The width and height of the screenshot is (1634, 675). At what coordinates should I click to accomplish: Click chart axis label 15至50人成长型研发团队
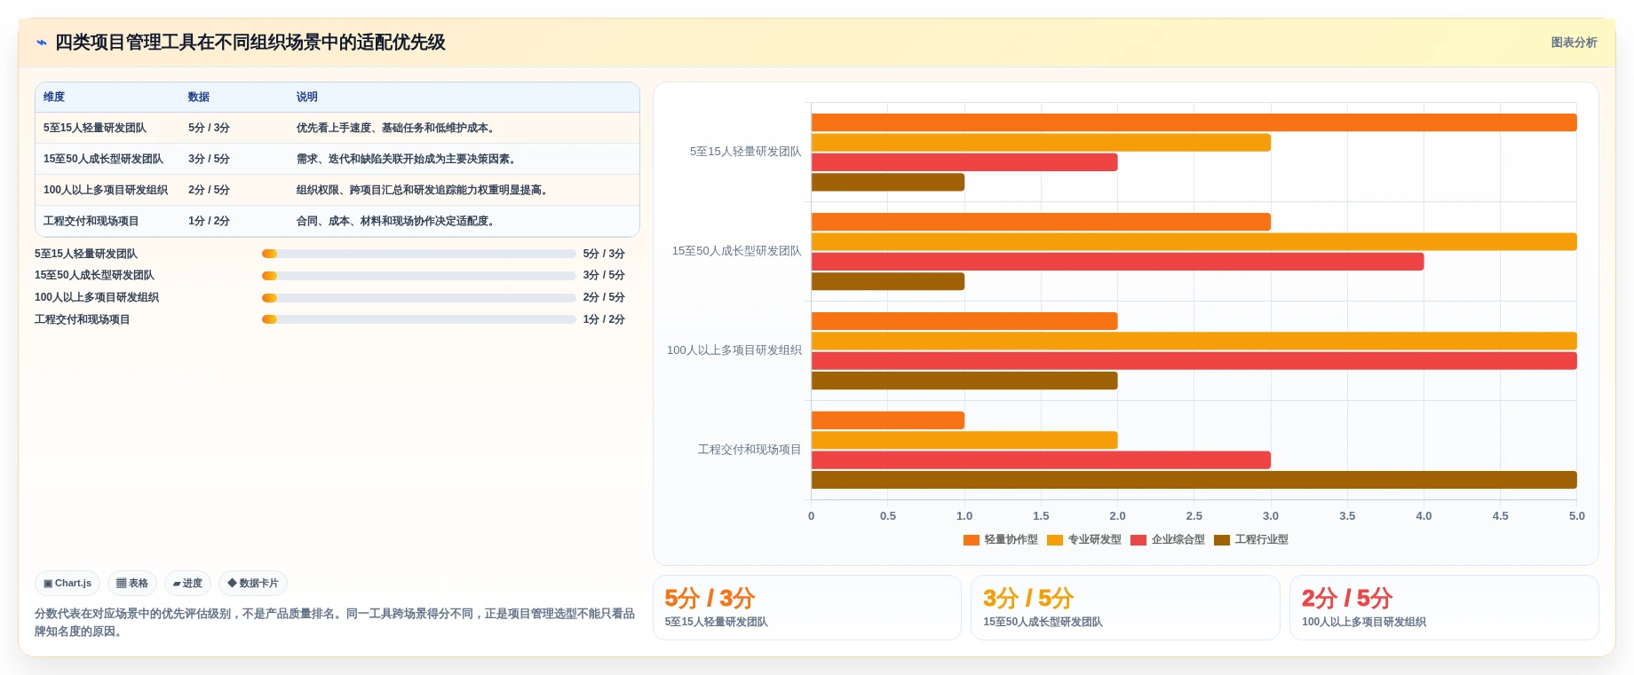pos(736,251)
